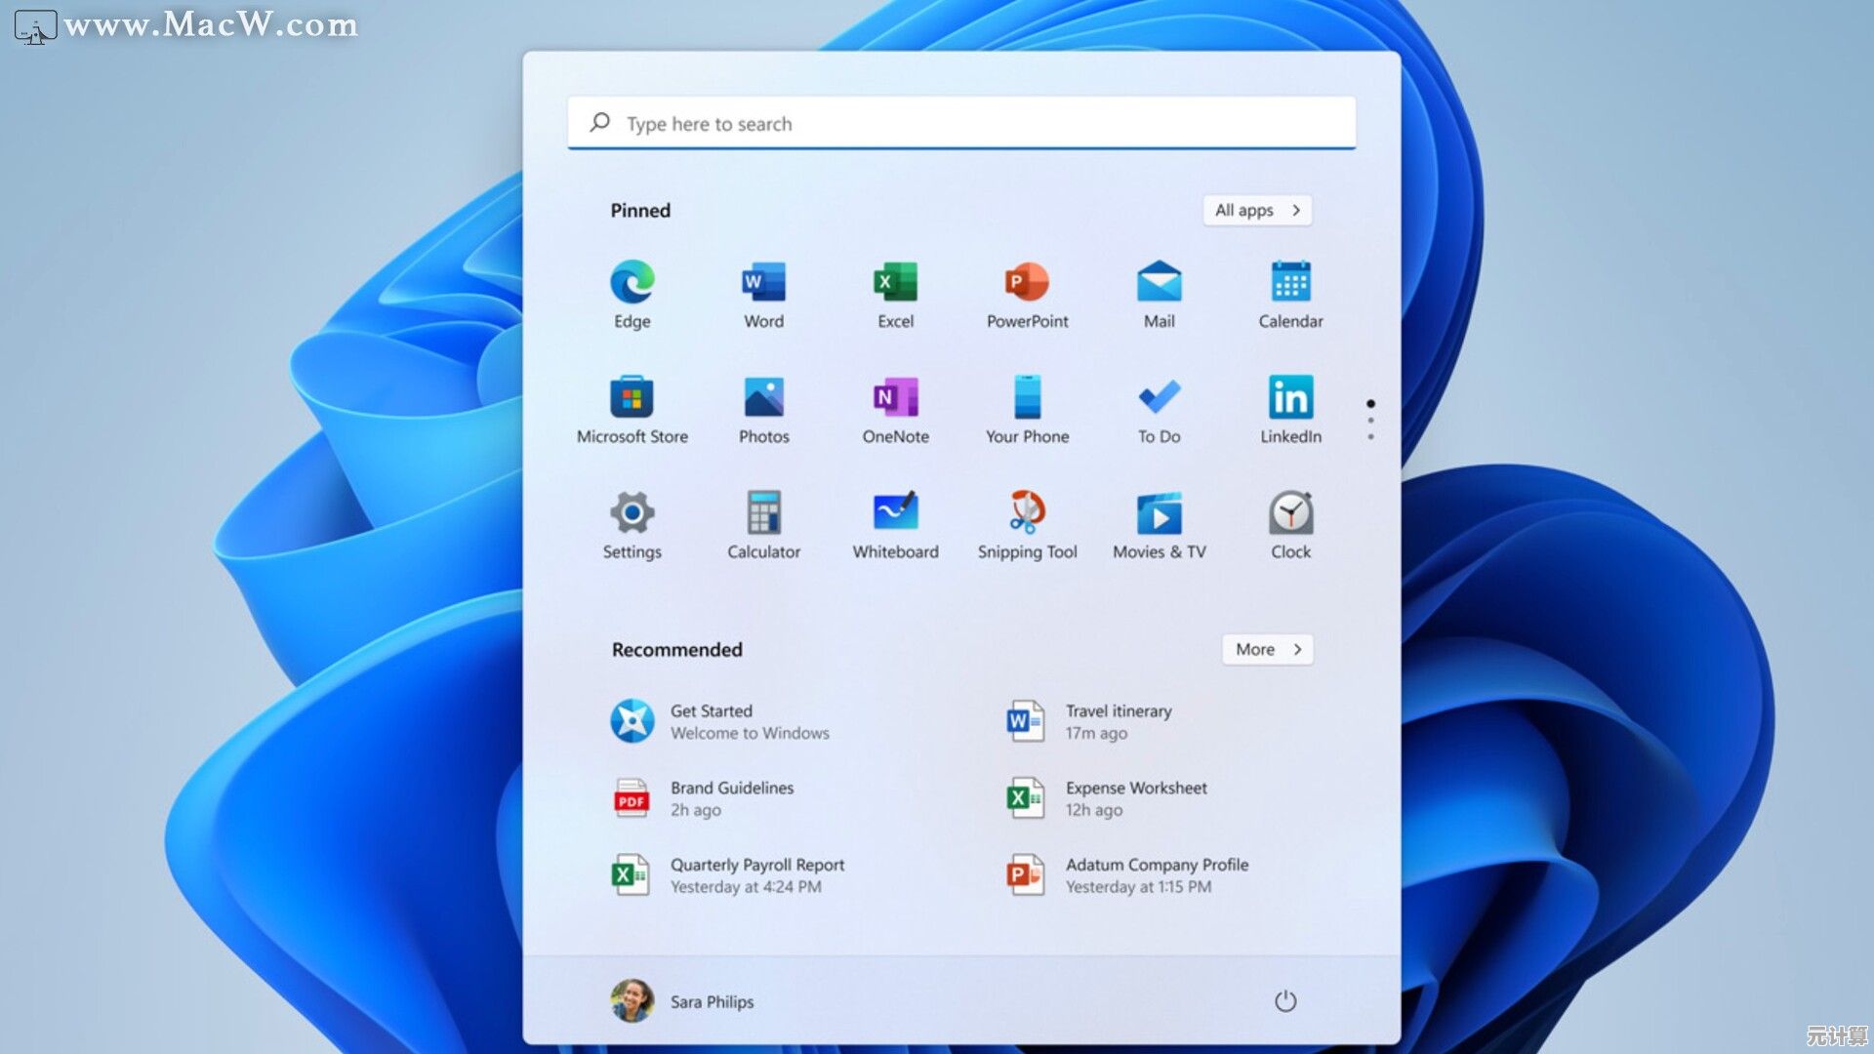
Task: Expand the All apps list
Action: (1257, 210)
